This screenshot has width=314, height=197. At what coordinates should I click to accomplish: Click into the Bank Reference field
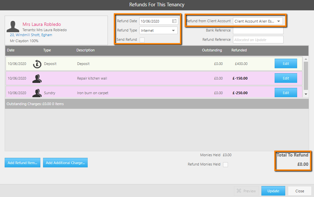(x=258, y=30)
